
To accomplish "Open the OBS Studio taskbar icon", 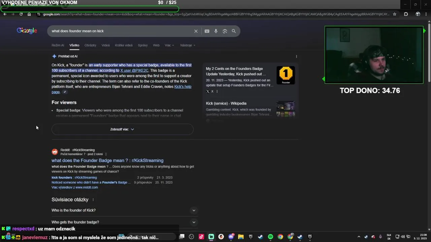I will [x=192, y=237].
